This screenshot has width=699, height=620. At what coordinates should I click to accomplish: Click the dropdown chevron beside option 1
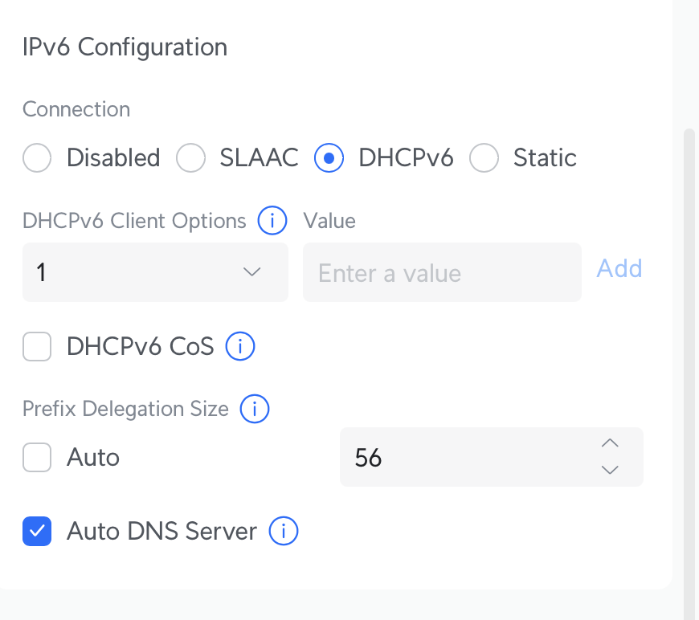coord(251,272)
